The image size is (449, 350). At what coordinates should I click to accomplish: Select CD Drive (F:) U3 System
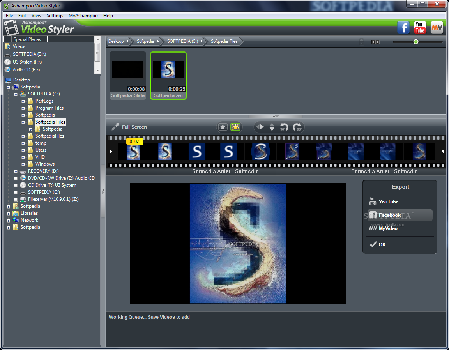pyautogui.click(x=52, y=185)
